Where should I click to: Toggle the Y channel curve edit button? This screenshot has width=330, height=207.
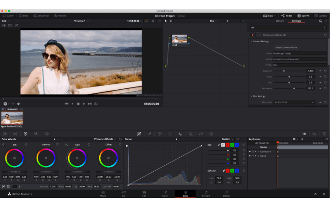[x=223, y=145]
